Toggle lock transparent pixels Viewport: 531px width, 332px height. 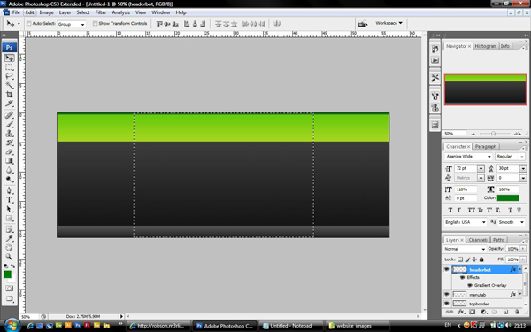(x=460, y=259)
